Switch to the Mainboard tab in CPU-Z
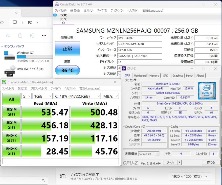This screenshot has width=222, height=185. pos(140,76)
